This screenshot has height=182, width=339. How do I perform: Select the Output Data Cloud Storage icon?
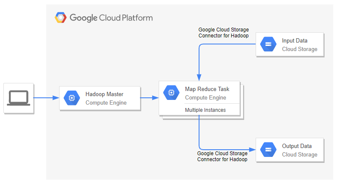(268, 150)
